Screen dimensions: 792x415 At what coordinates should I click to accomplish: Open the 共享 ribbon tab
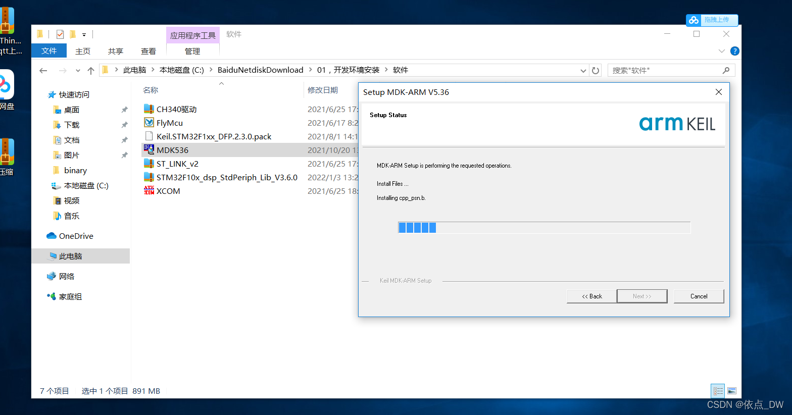coord(116,51)
